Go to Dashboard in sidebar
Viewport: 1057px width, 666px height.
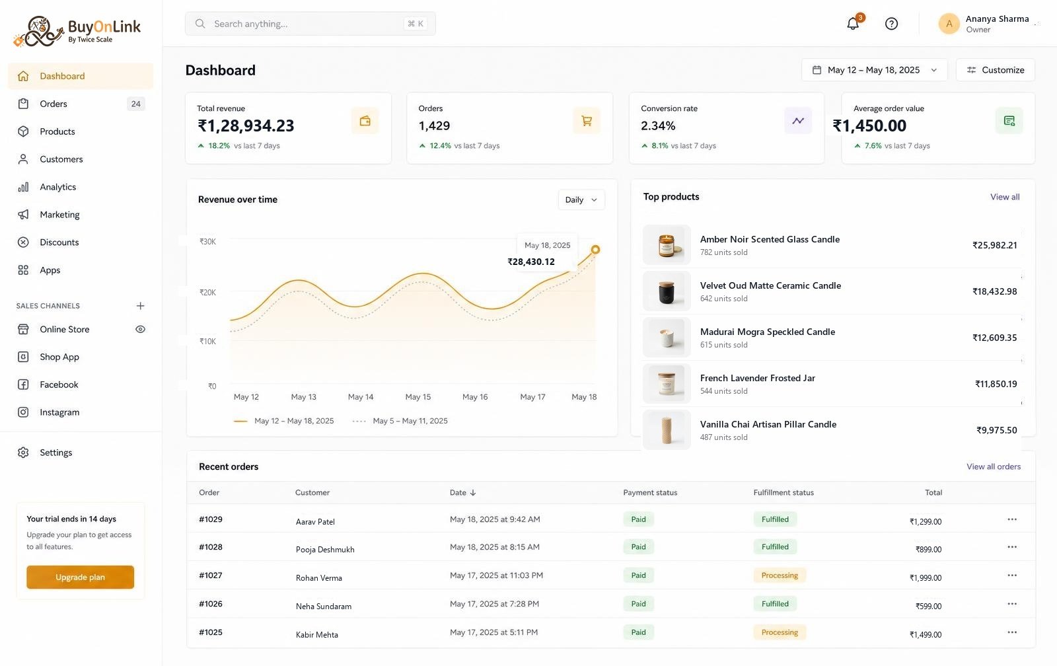pos(81,76)
